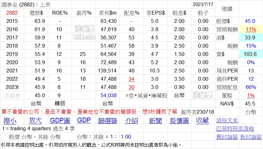This screenshot has height=149, width=263.
Task: Click the 15% 報酬 cell
Action: coord(251,46)
